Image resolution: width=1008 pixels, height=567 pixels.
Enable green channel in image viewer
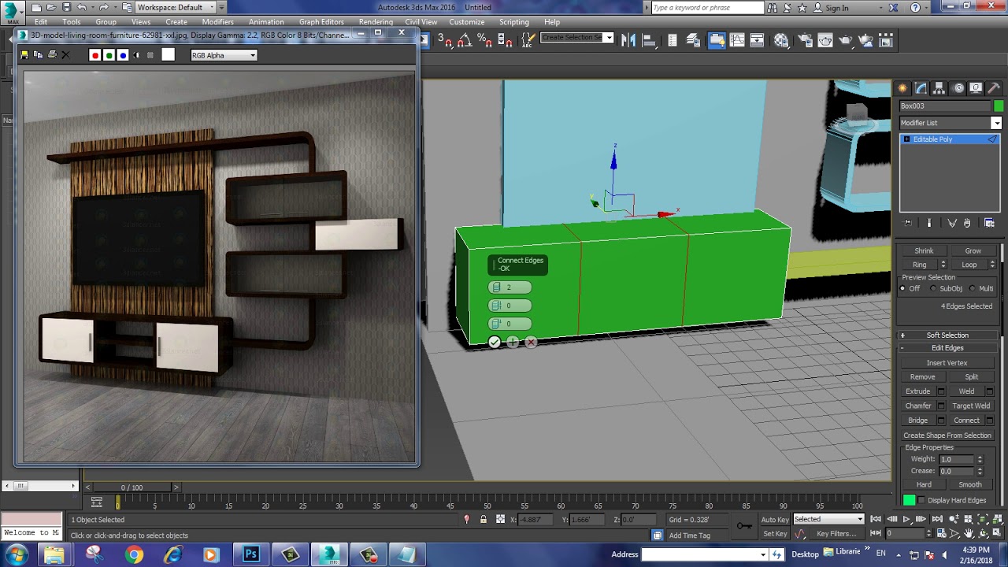coord(109,55)
